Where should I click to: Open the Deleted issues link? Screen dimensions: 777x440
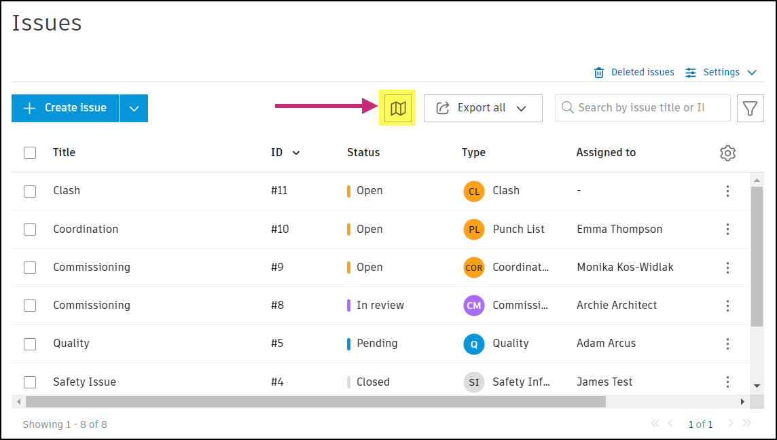click(643, 73)
